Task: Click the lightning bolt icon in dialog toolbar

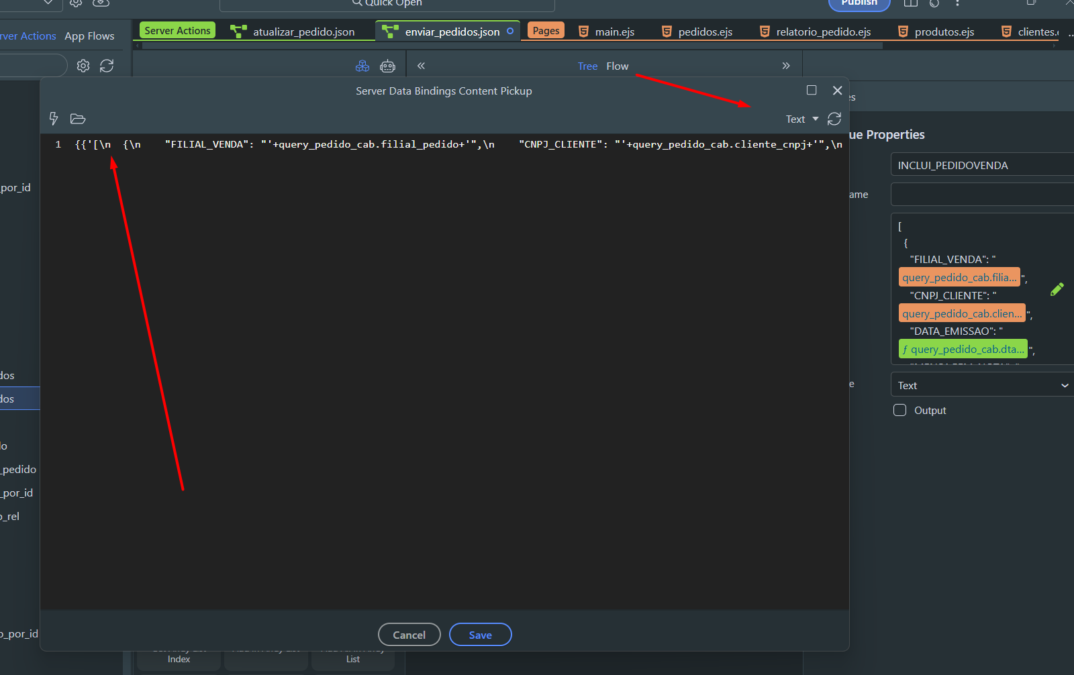Action: [x=54, y=119]
